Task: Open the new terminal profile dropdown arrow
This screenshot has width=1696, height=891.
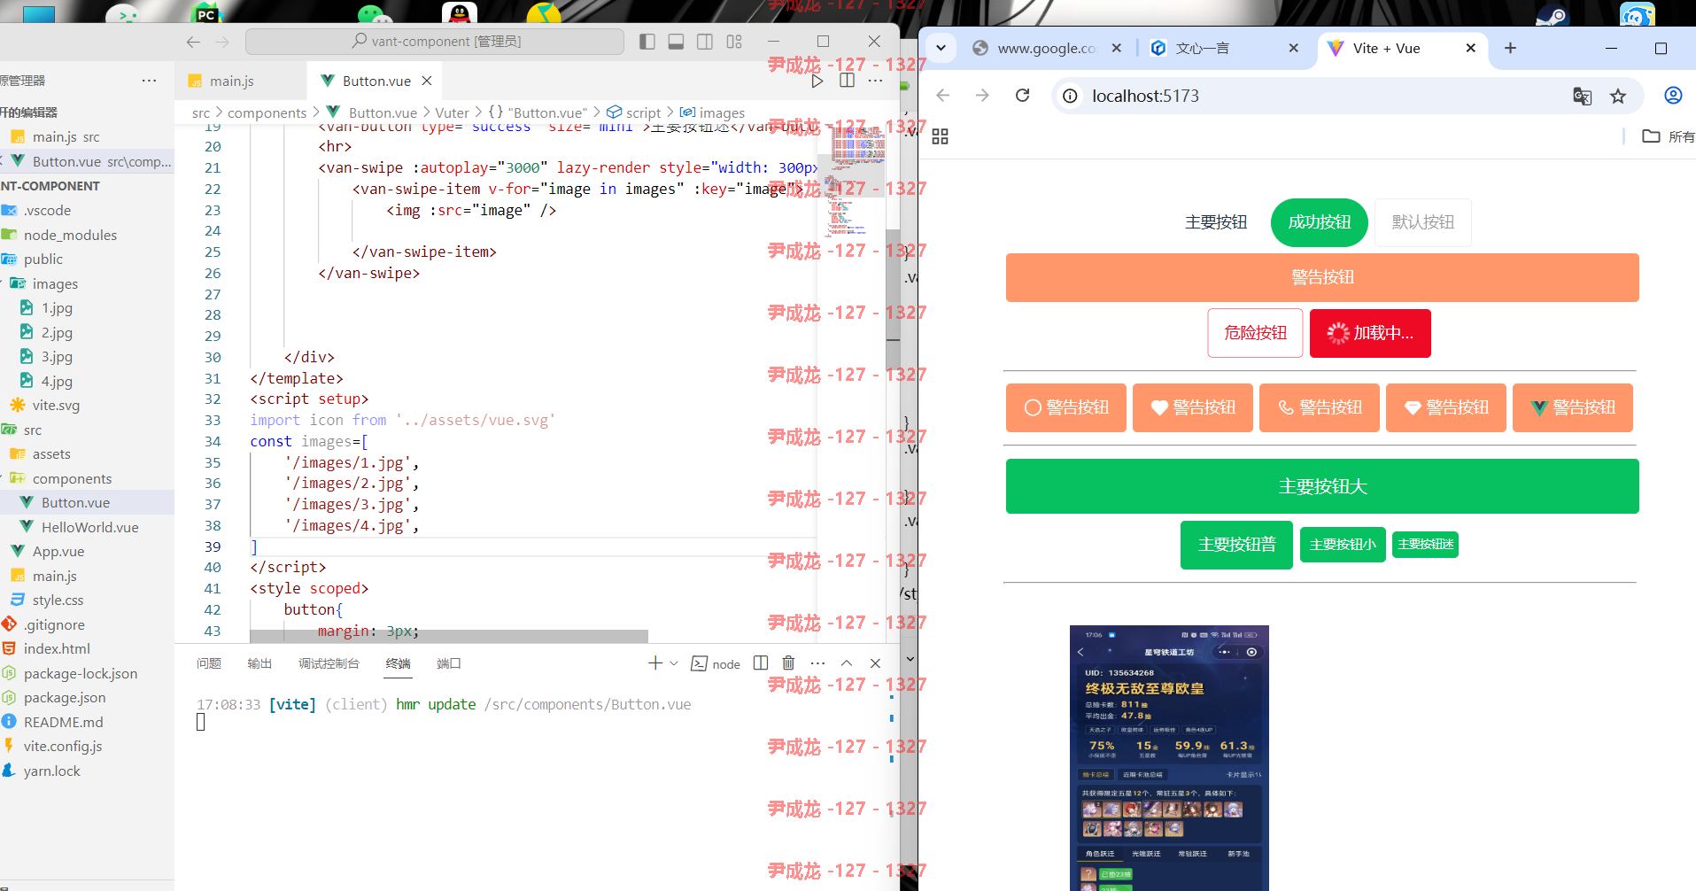Action: [x=674, y=663]
